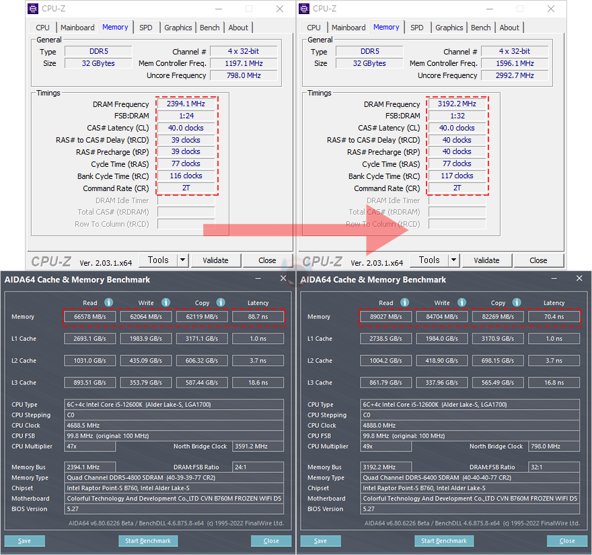Click Memory Latency value 88.7 ns

[258, 316]
